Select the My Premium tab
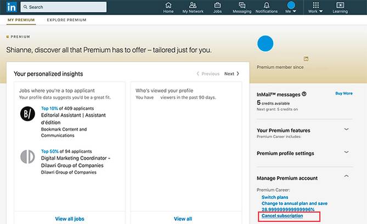Screen dimensions: 367x224 coord(21,20)
